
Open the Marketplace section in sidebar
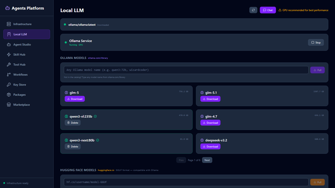(x=21, y=104)
